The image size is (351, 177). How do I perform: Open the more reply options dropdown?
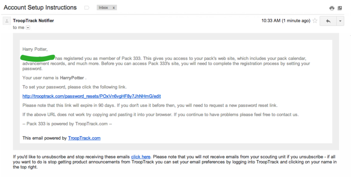(x=340, y=21)
